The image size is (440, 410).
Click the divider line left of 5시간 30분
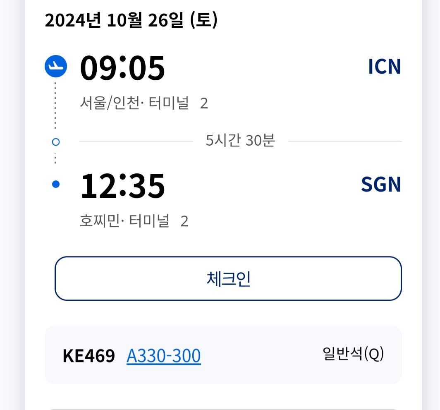pos(136,141)
